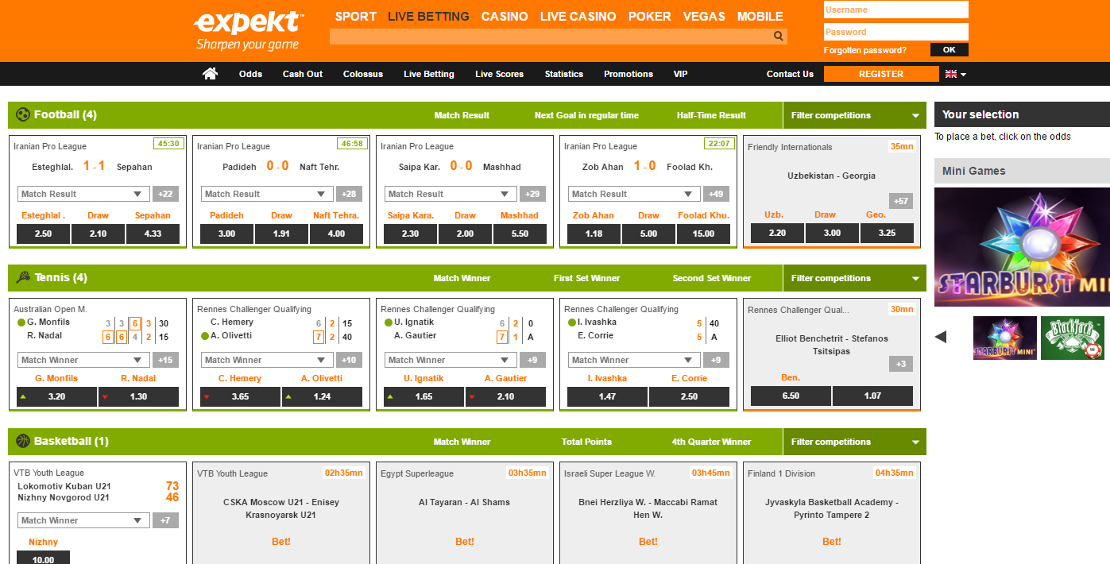Click Bet! on Al Tayaran - Al Shams
The image size is (1110, 564).
click(465, 542)
